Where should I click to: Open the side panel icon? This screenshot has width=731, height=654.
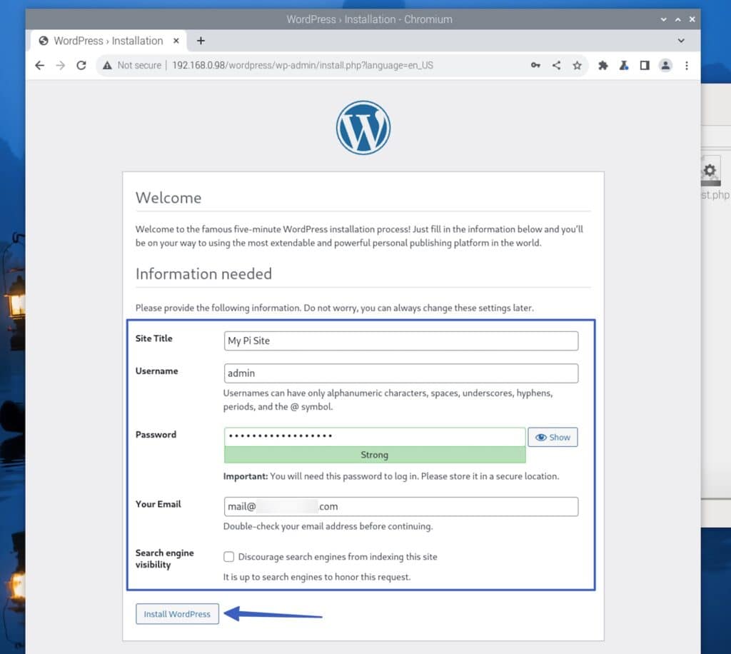[645, 65]
